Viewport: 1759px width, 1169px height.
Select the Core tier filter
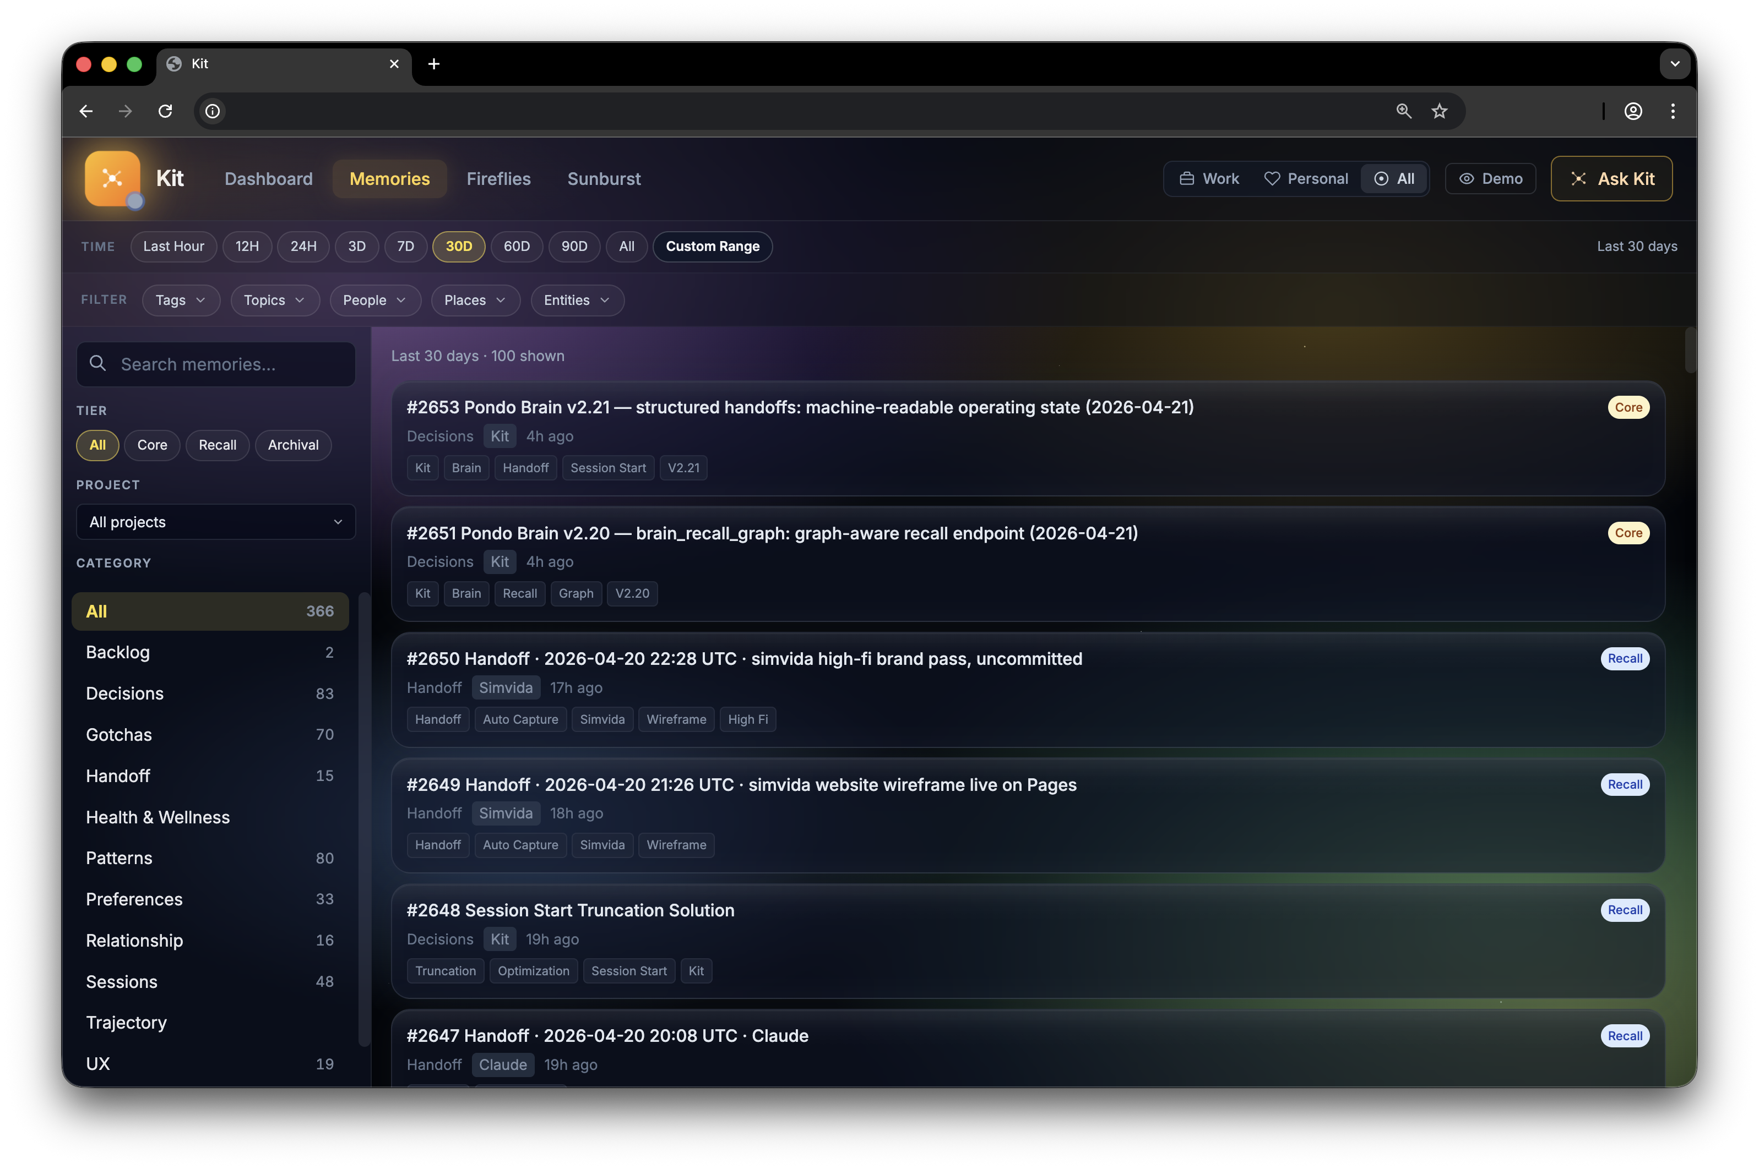tap(151, 445)
